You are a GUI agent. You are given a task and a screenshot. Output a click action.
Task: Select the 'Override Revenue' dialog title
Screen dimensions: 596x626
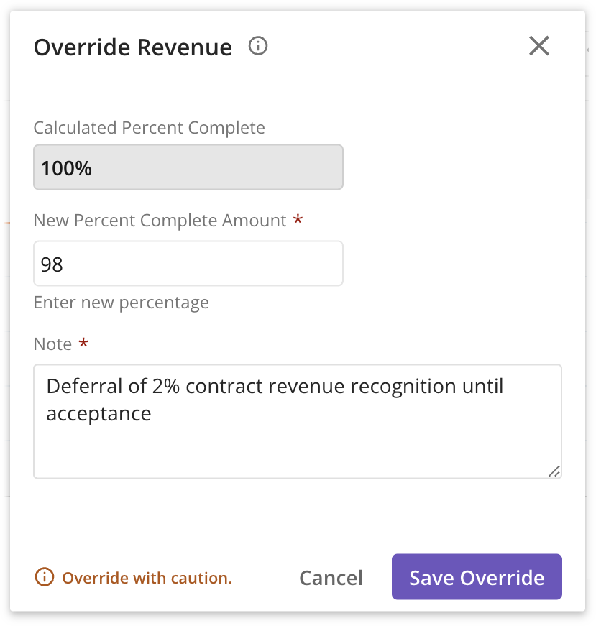point(132,47)
